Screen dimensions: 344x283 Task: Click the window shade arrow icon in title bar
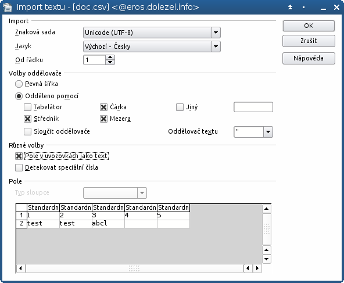[x=290, y=7]
